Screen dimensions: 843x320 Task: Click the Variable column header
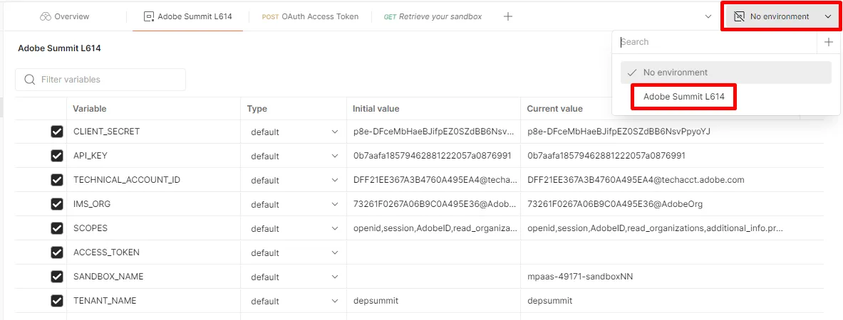(x=90, y=109)
